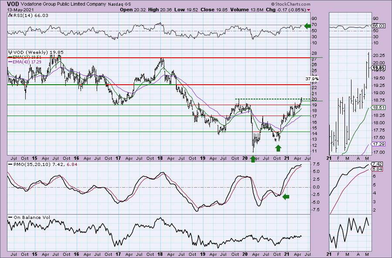Click the 7.5 PMO axis label

[315, 164]
